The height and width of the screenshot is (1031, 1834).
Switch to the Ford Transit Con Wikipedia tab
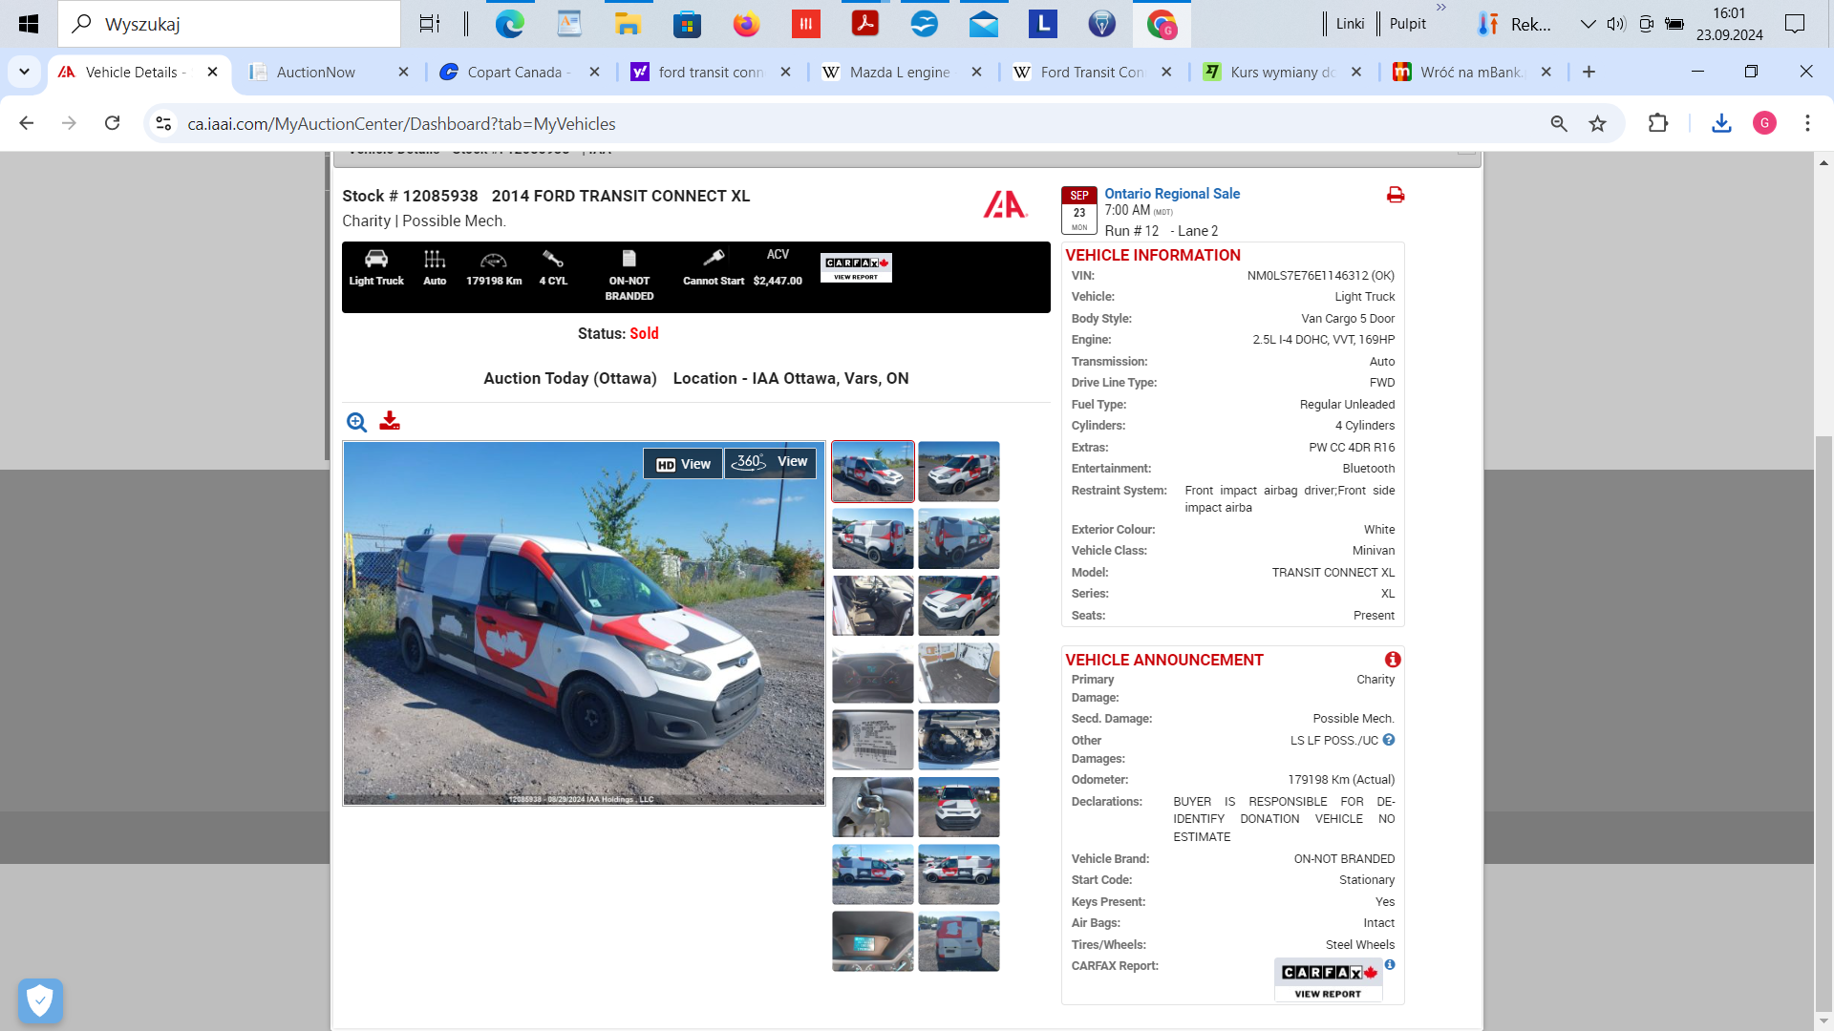1092,72
